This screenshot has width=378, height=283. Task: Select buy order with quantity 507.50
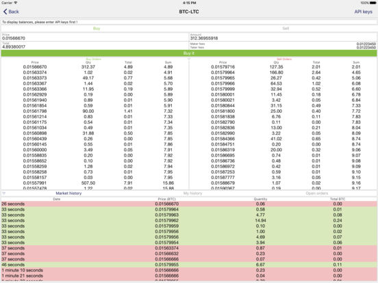coord(95,183)
